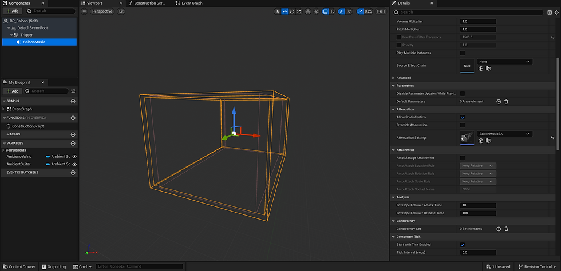This screenshot has width=561, height=271.
Task: Click the My Blueprint search field
Action: point(46,91)
